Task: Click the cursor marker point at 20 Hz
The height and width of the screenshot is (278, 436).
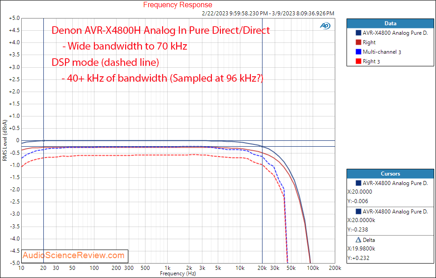Action: click(x=43, y=140)
